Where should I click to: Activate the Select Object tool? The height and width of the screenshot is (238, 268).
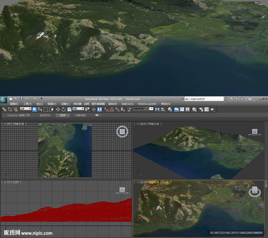coord(35,109)
